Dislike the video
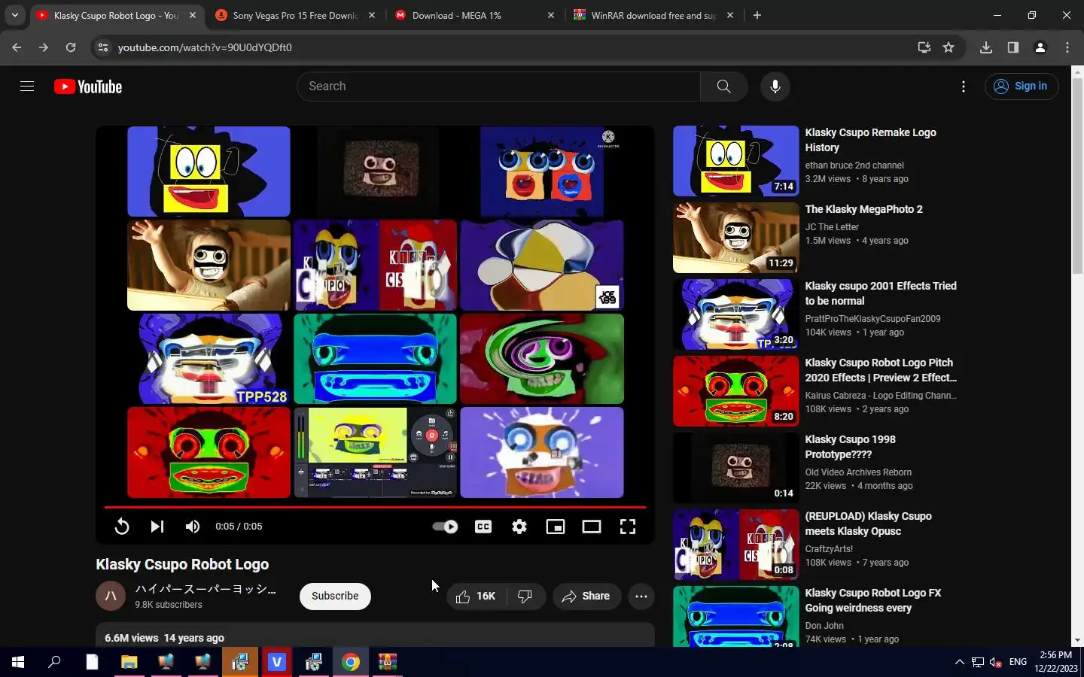 click(525, 596)
